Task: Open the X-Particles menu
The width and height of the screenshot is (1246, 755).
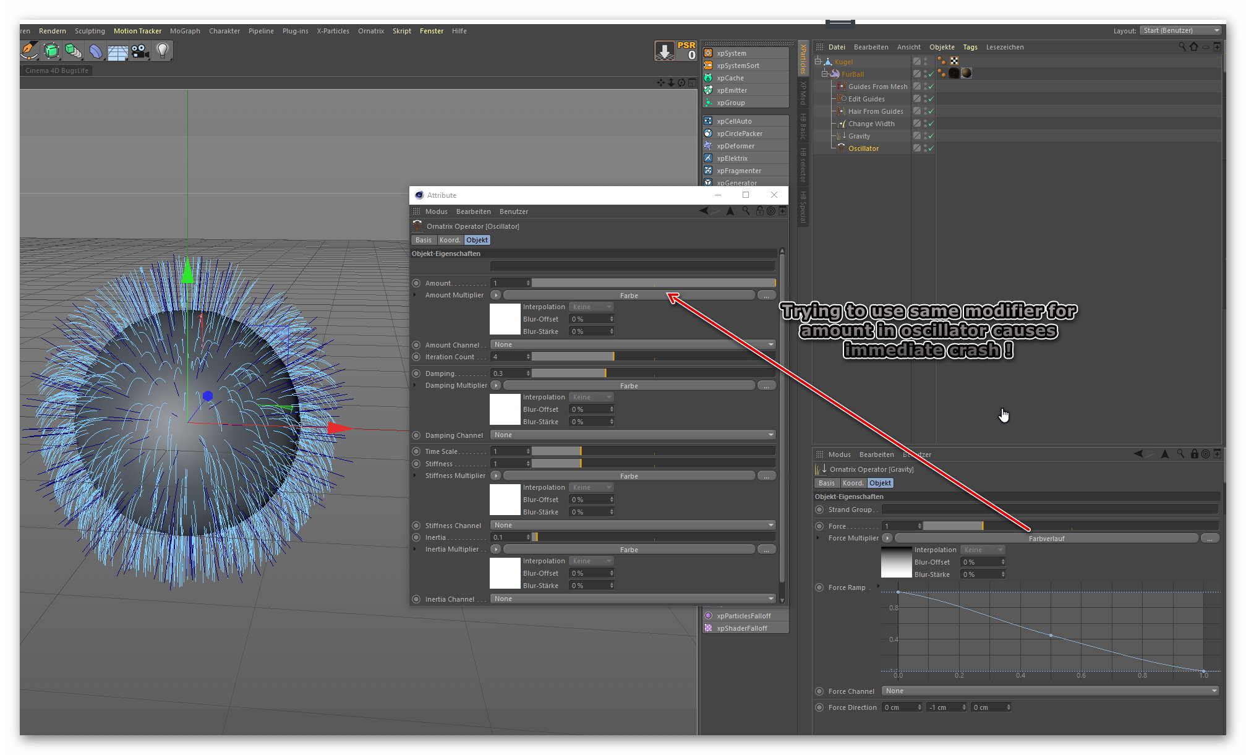Action: coord(333,31)
